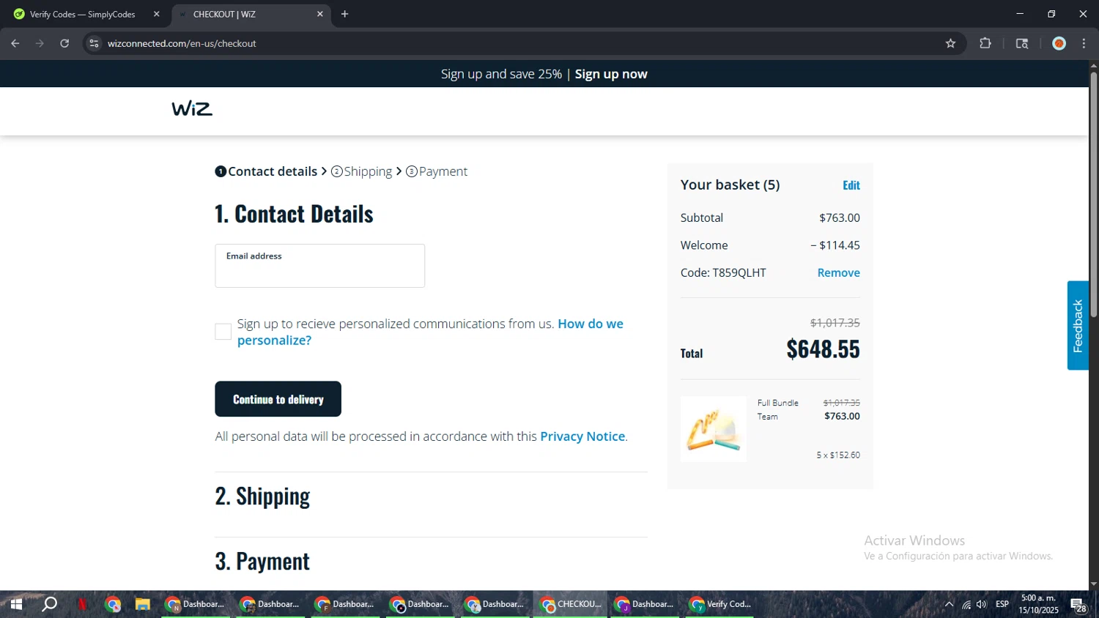Image resolution: width=1099 pixels, height=618 pixels.
Task: Close the Verify Codes — SimplyCodes tab
Action: pyautogui.click(x=156, y=14)
